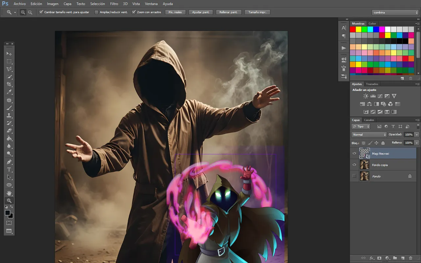The width and height of the screenshot is (421, 263).
Task: Select the Dodge tool
Action: pyautogui.click(x=9, y=154)
